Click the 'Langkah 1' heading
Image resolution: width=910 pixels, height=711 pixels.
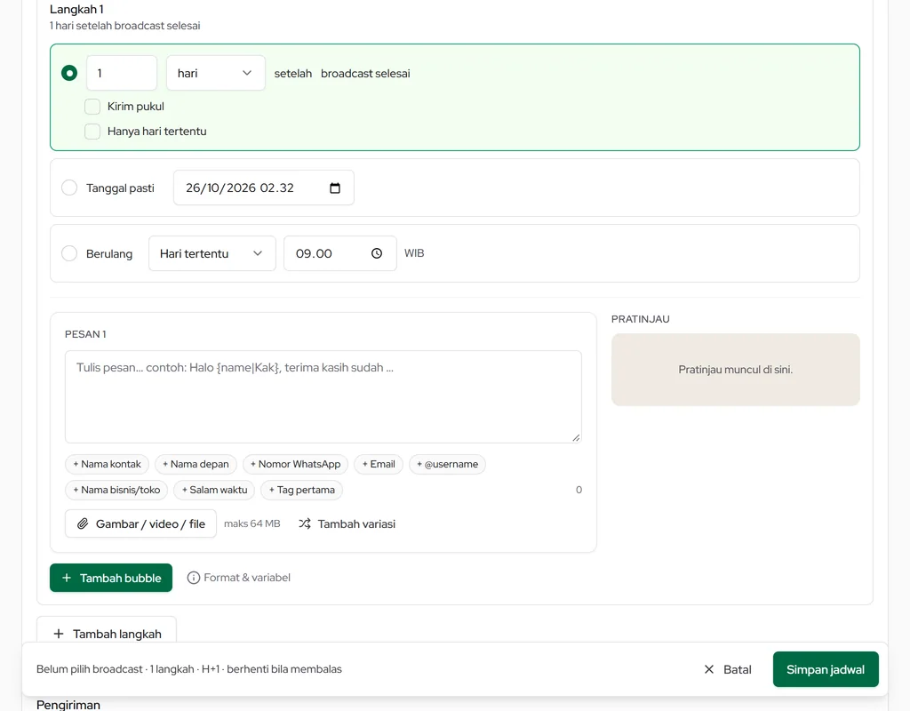pos(76,9)
